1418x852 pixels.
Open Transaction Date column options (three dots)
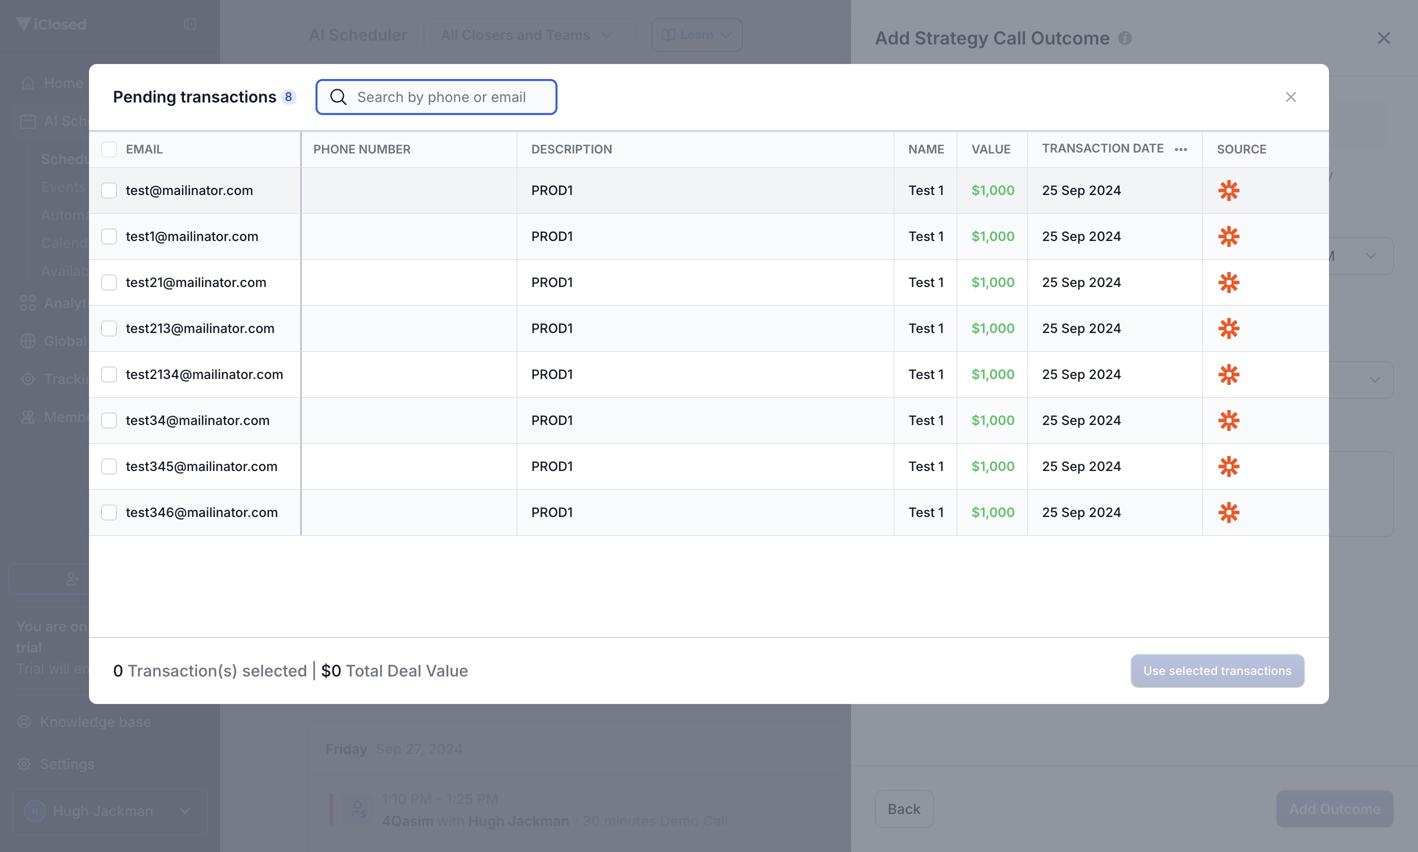1181,149
